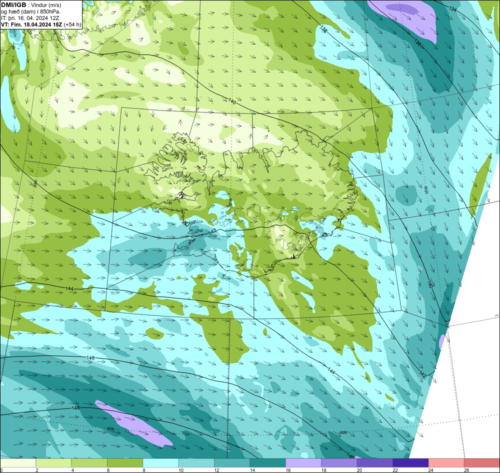500x473 pixels.
Task: Click the '136' contour label near the purple patch
Action: pyautogui.click(x=417, y=42)
